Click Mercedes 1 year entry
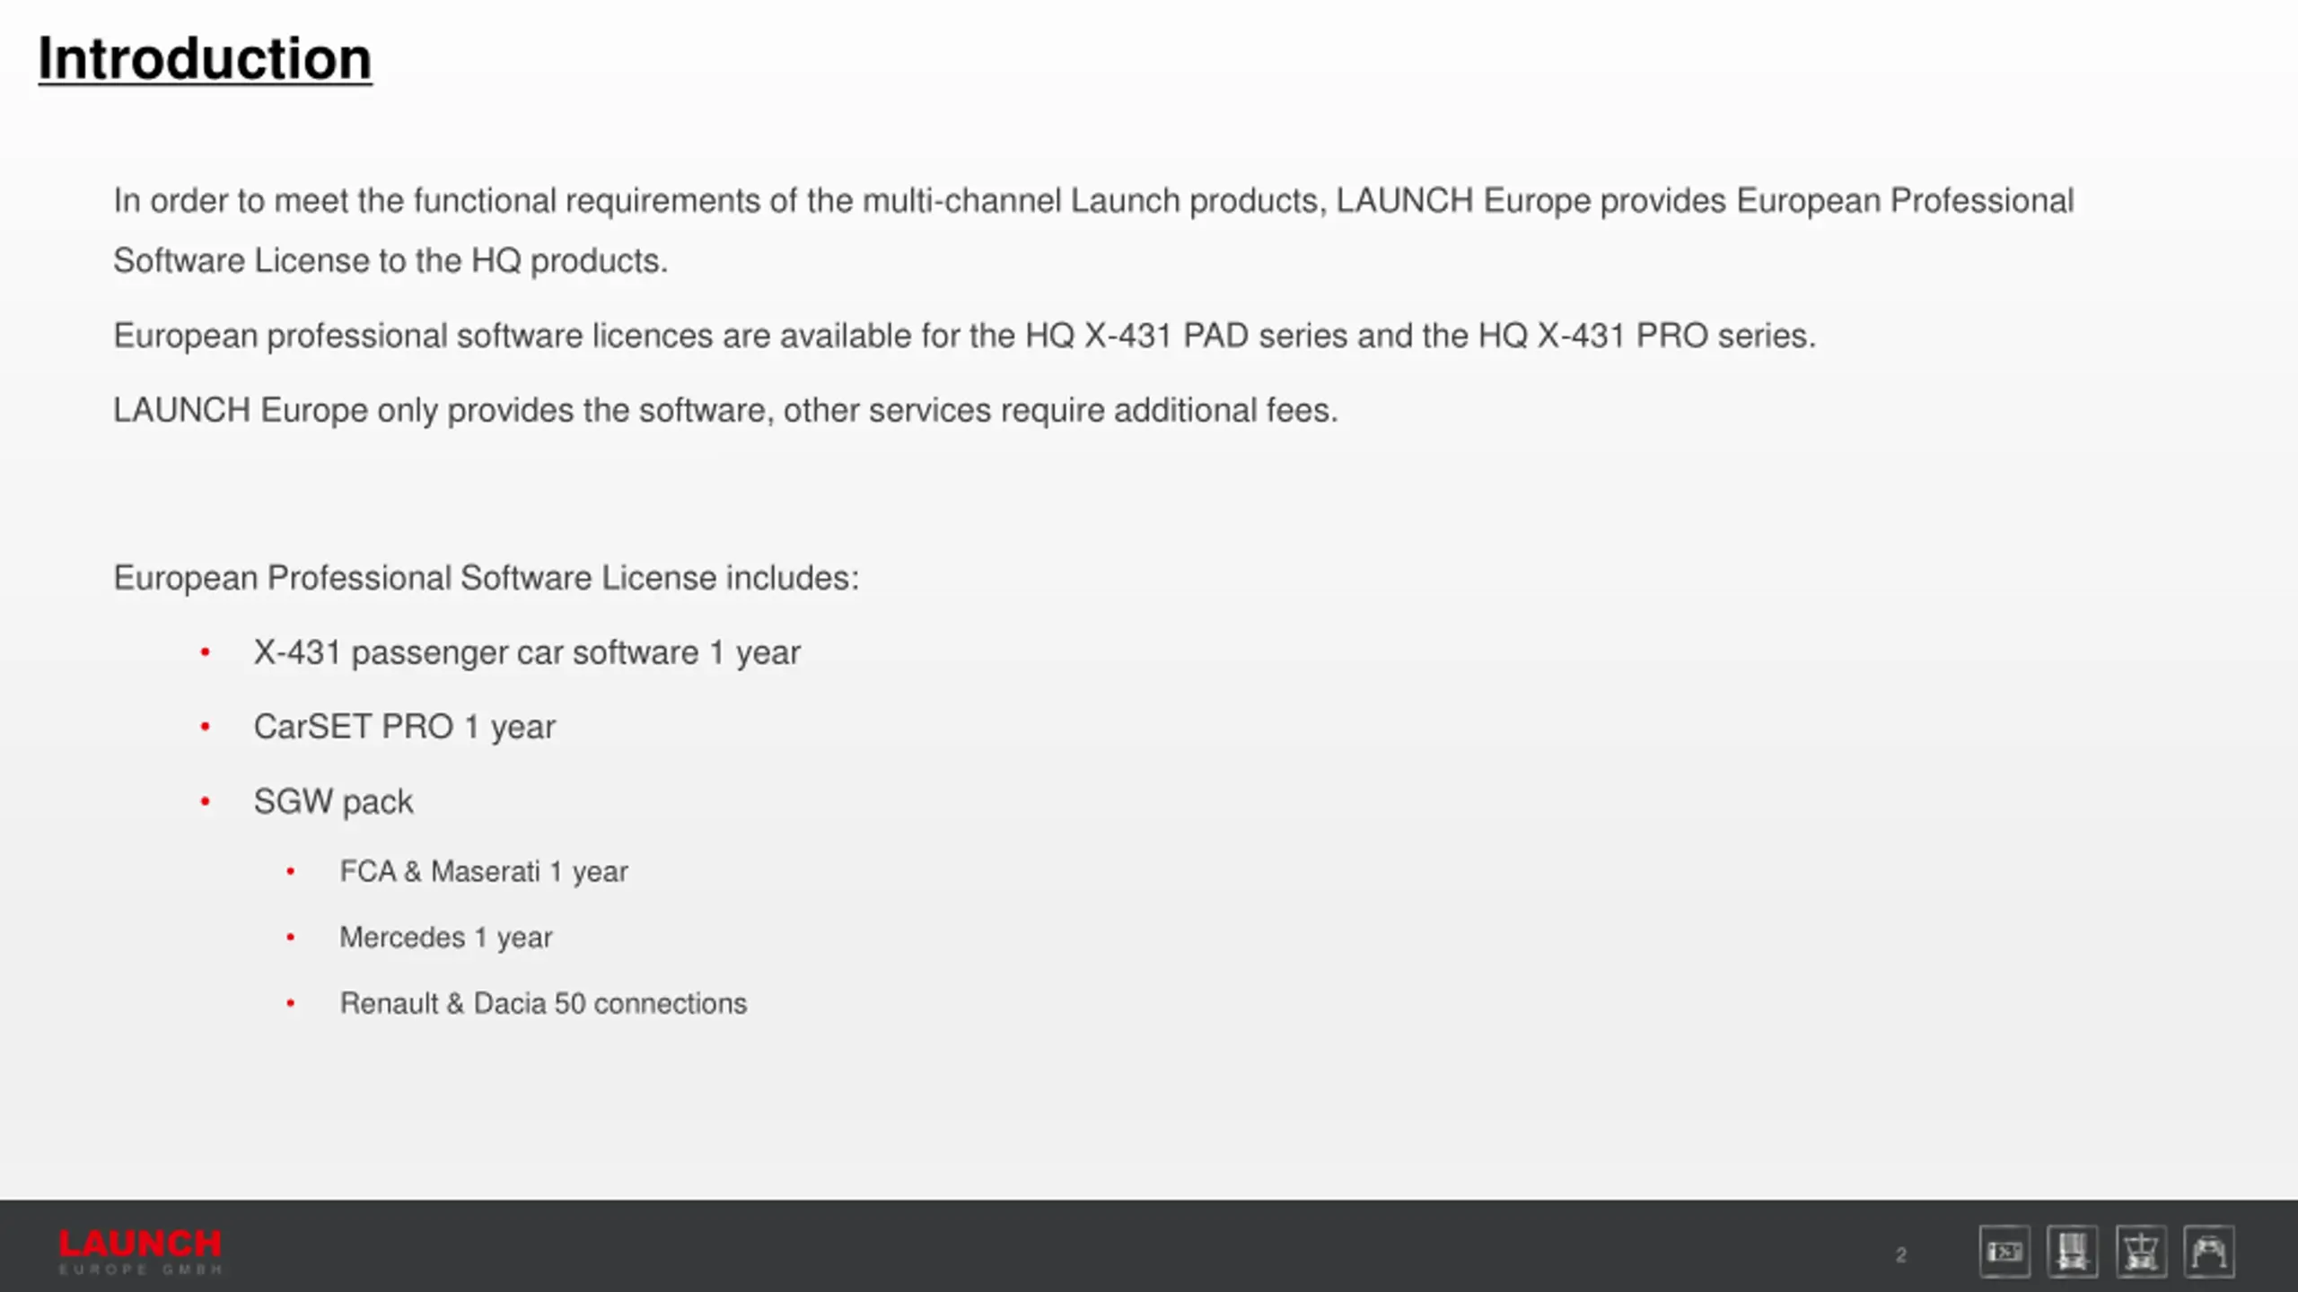The height and width of the screenshot is (1292, 2298). [446, 938]
